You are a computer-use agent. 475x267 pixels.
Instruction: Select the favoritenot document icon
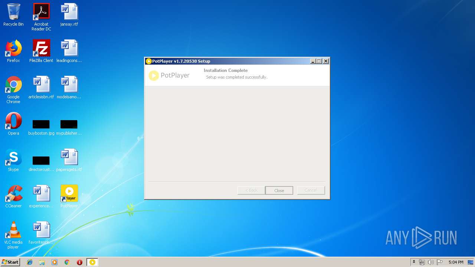41,233
